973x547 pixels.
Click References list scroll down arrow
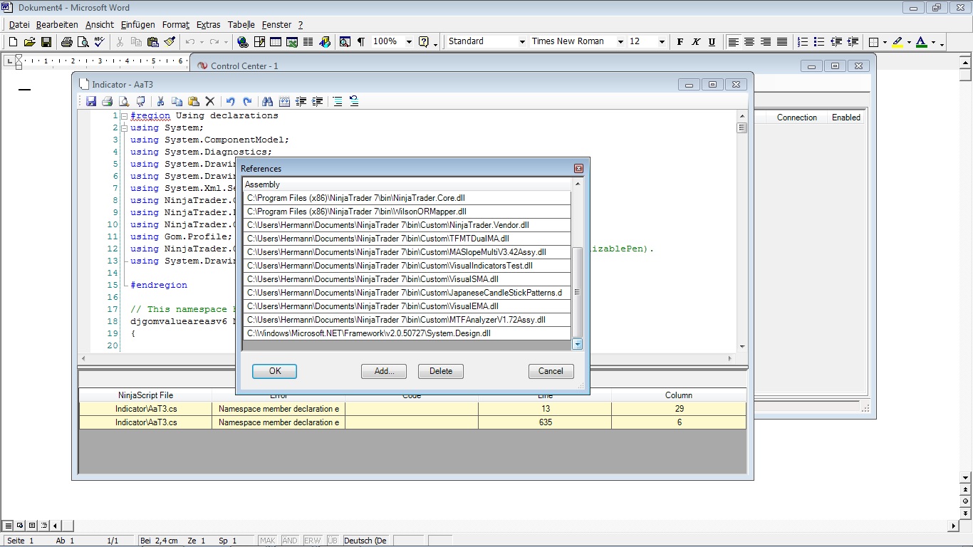(x=578, y=344)
